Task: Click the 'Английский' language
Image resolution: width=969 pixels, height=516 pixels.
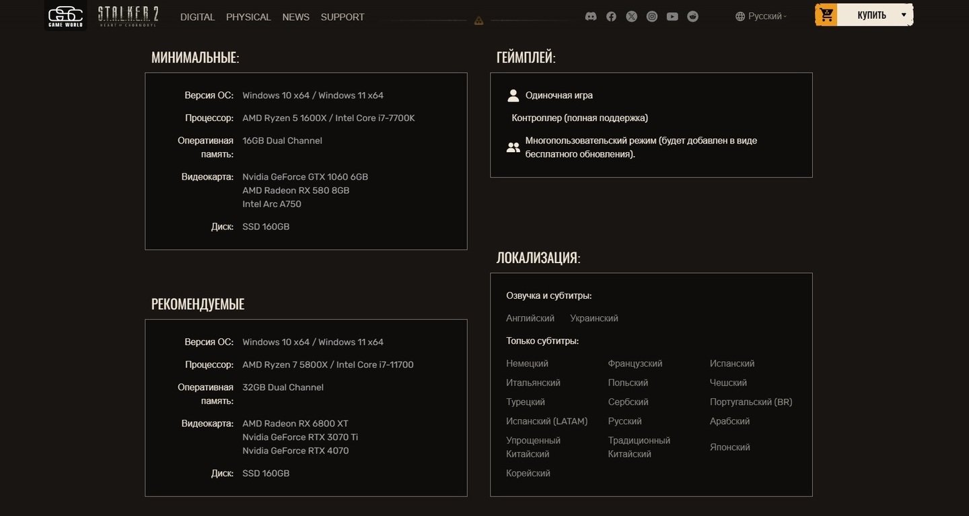Action: tap(530, 318)
